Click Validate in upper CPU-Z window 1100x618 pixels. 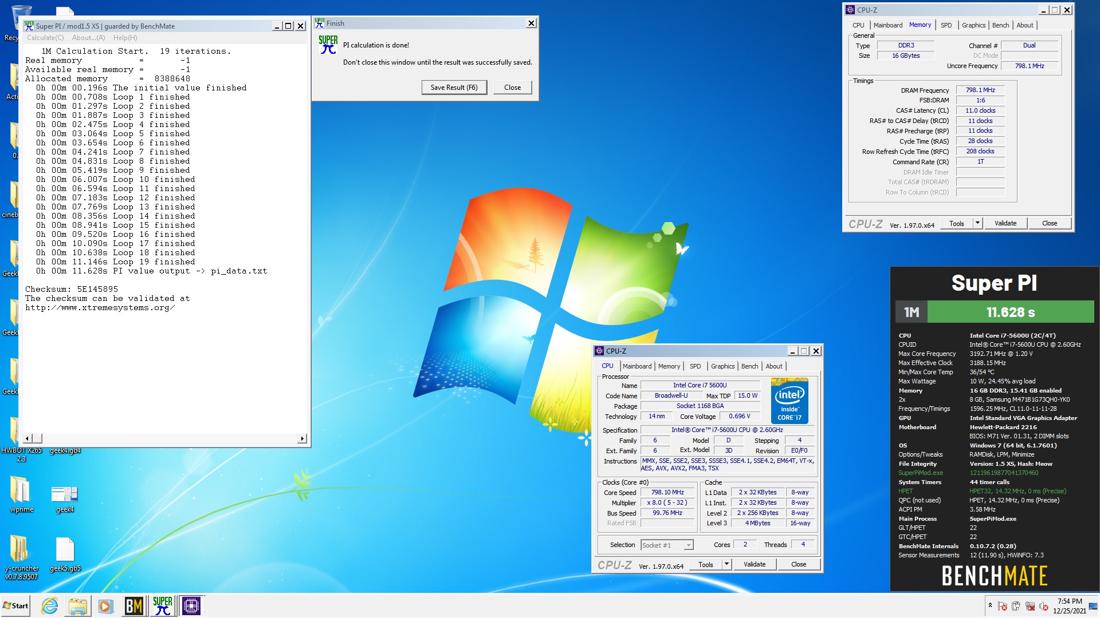pyautogui.click(x=1005, y=224)
